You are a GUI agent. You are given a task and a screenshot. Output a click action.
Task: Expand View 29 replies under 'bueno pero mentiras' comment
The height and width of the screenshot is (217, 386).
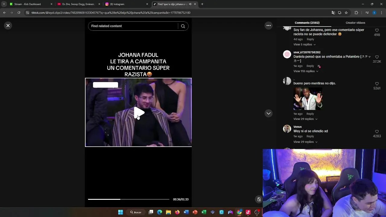[x=305, y=119]
